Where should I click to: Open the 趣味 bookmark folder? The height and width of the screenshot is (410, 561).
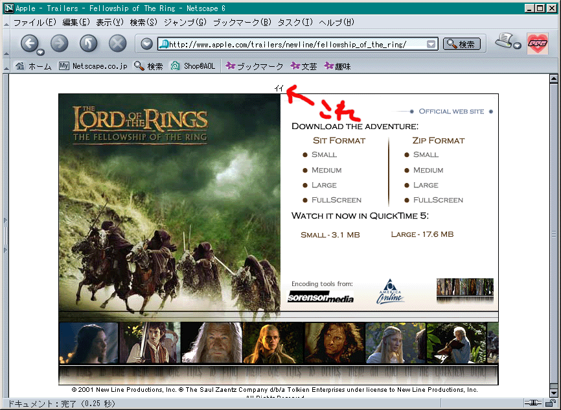click(x=338, y=66)
